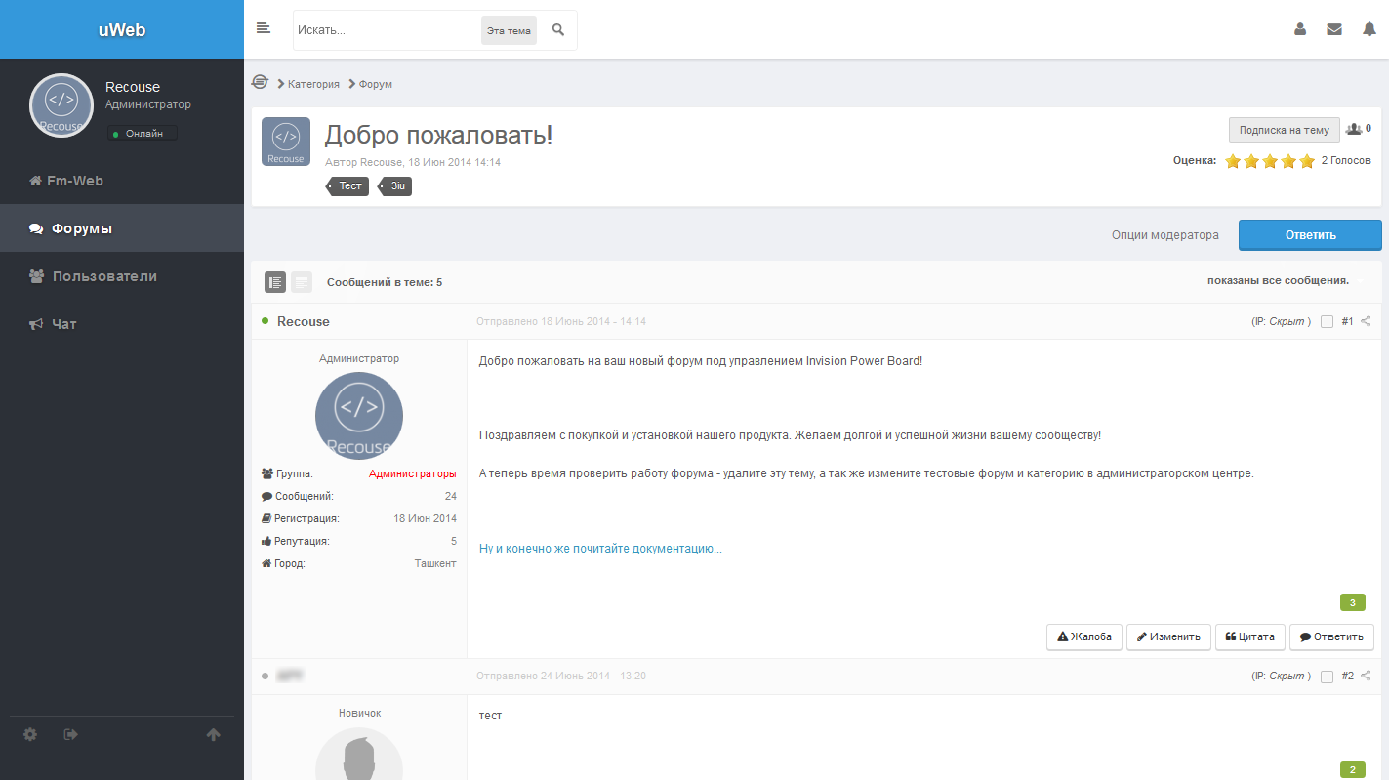The image size is (1389, 780).
Task: Click the share icon on post #1
Action: pyautogui.click(x=1366, y=321)
